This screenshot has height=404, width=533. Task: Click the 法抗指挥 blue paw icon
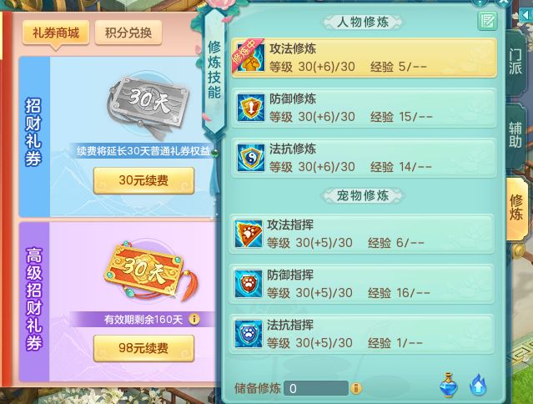coord(249,334)
